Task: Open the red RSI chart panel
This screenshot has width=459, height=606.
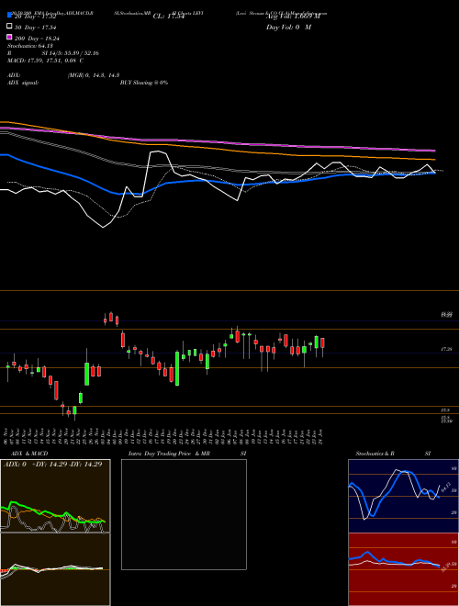Action: click(x=403, y=569)
